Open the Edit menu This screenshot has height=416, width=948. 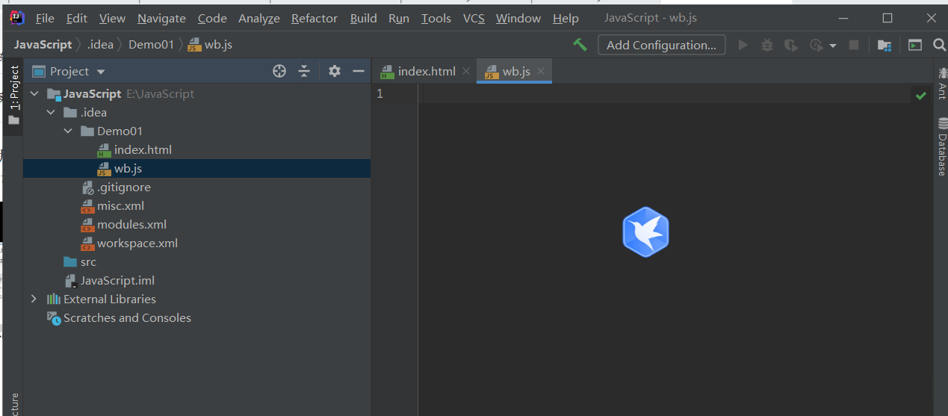point(77,18)
